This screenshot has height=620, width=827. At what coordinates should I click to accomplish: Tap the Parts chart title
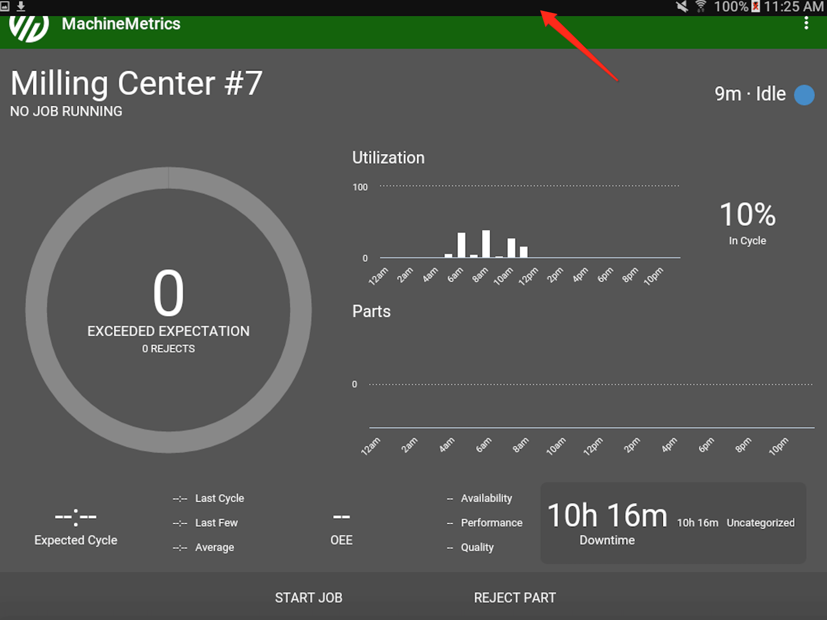[371, 311]
